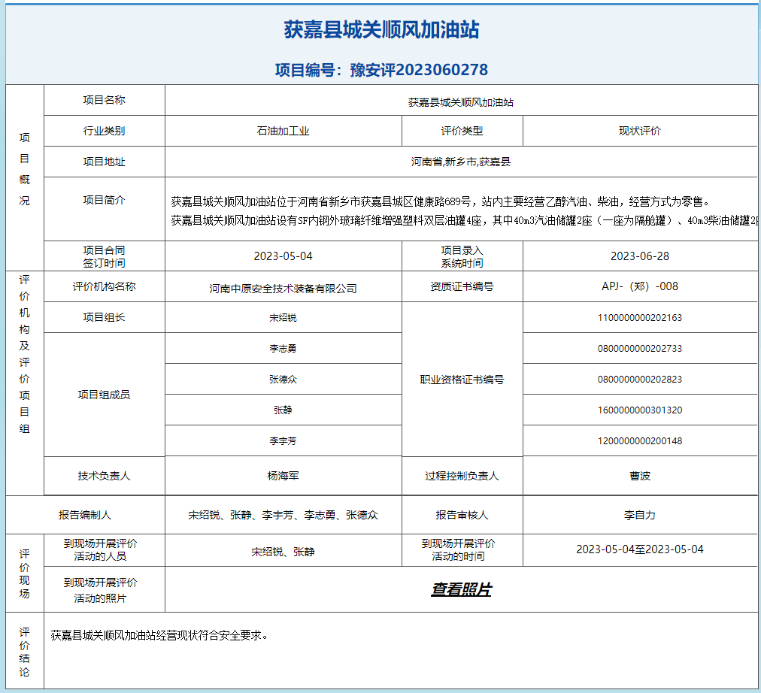Select certificate number APJ-（郑）-008

[640, 286]
